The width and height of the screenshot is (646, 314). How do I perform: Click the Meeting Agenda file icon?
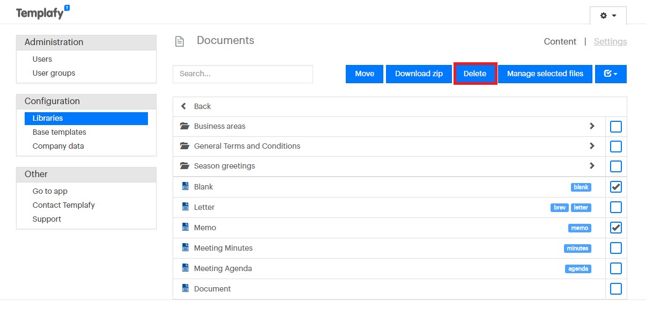coord(185,268)
